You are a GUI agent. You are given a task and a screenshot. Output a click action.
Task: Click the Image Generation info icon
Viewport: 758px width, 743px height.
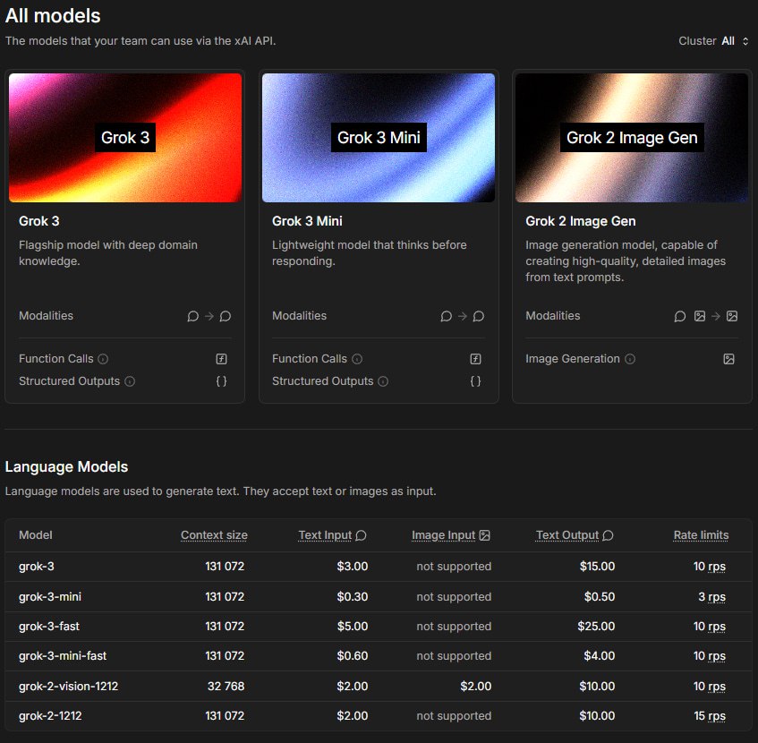[630, 359]
